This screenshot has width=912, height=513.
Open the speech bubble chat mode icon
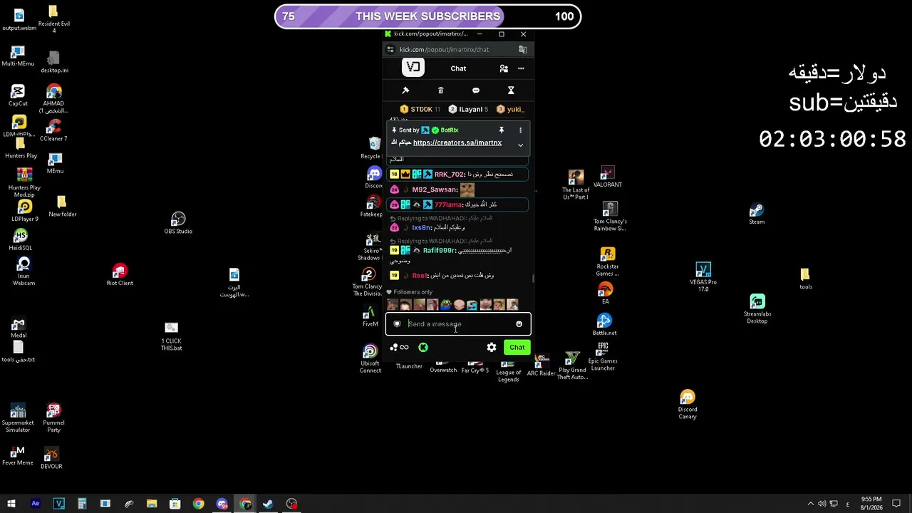click(476, 90)
